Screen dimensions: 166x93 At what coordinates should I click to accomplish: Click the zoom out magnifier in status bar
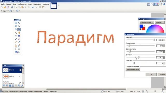point(147,91)
